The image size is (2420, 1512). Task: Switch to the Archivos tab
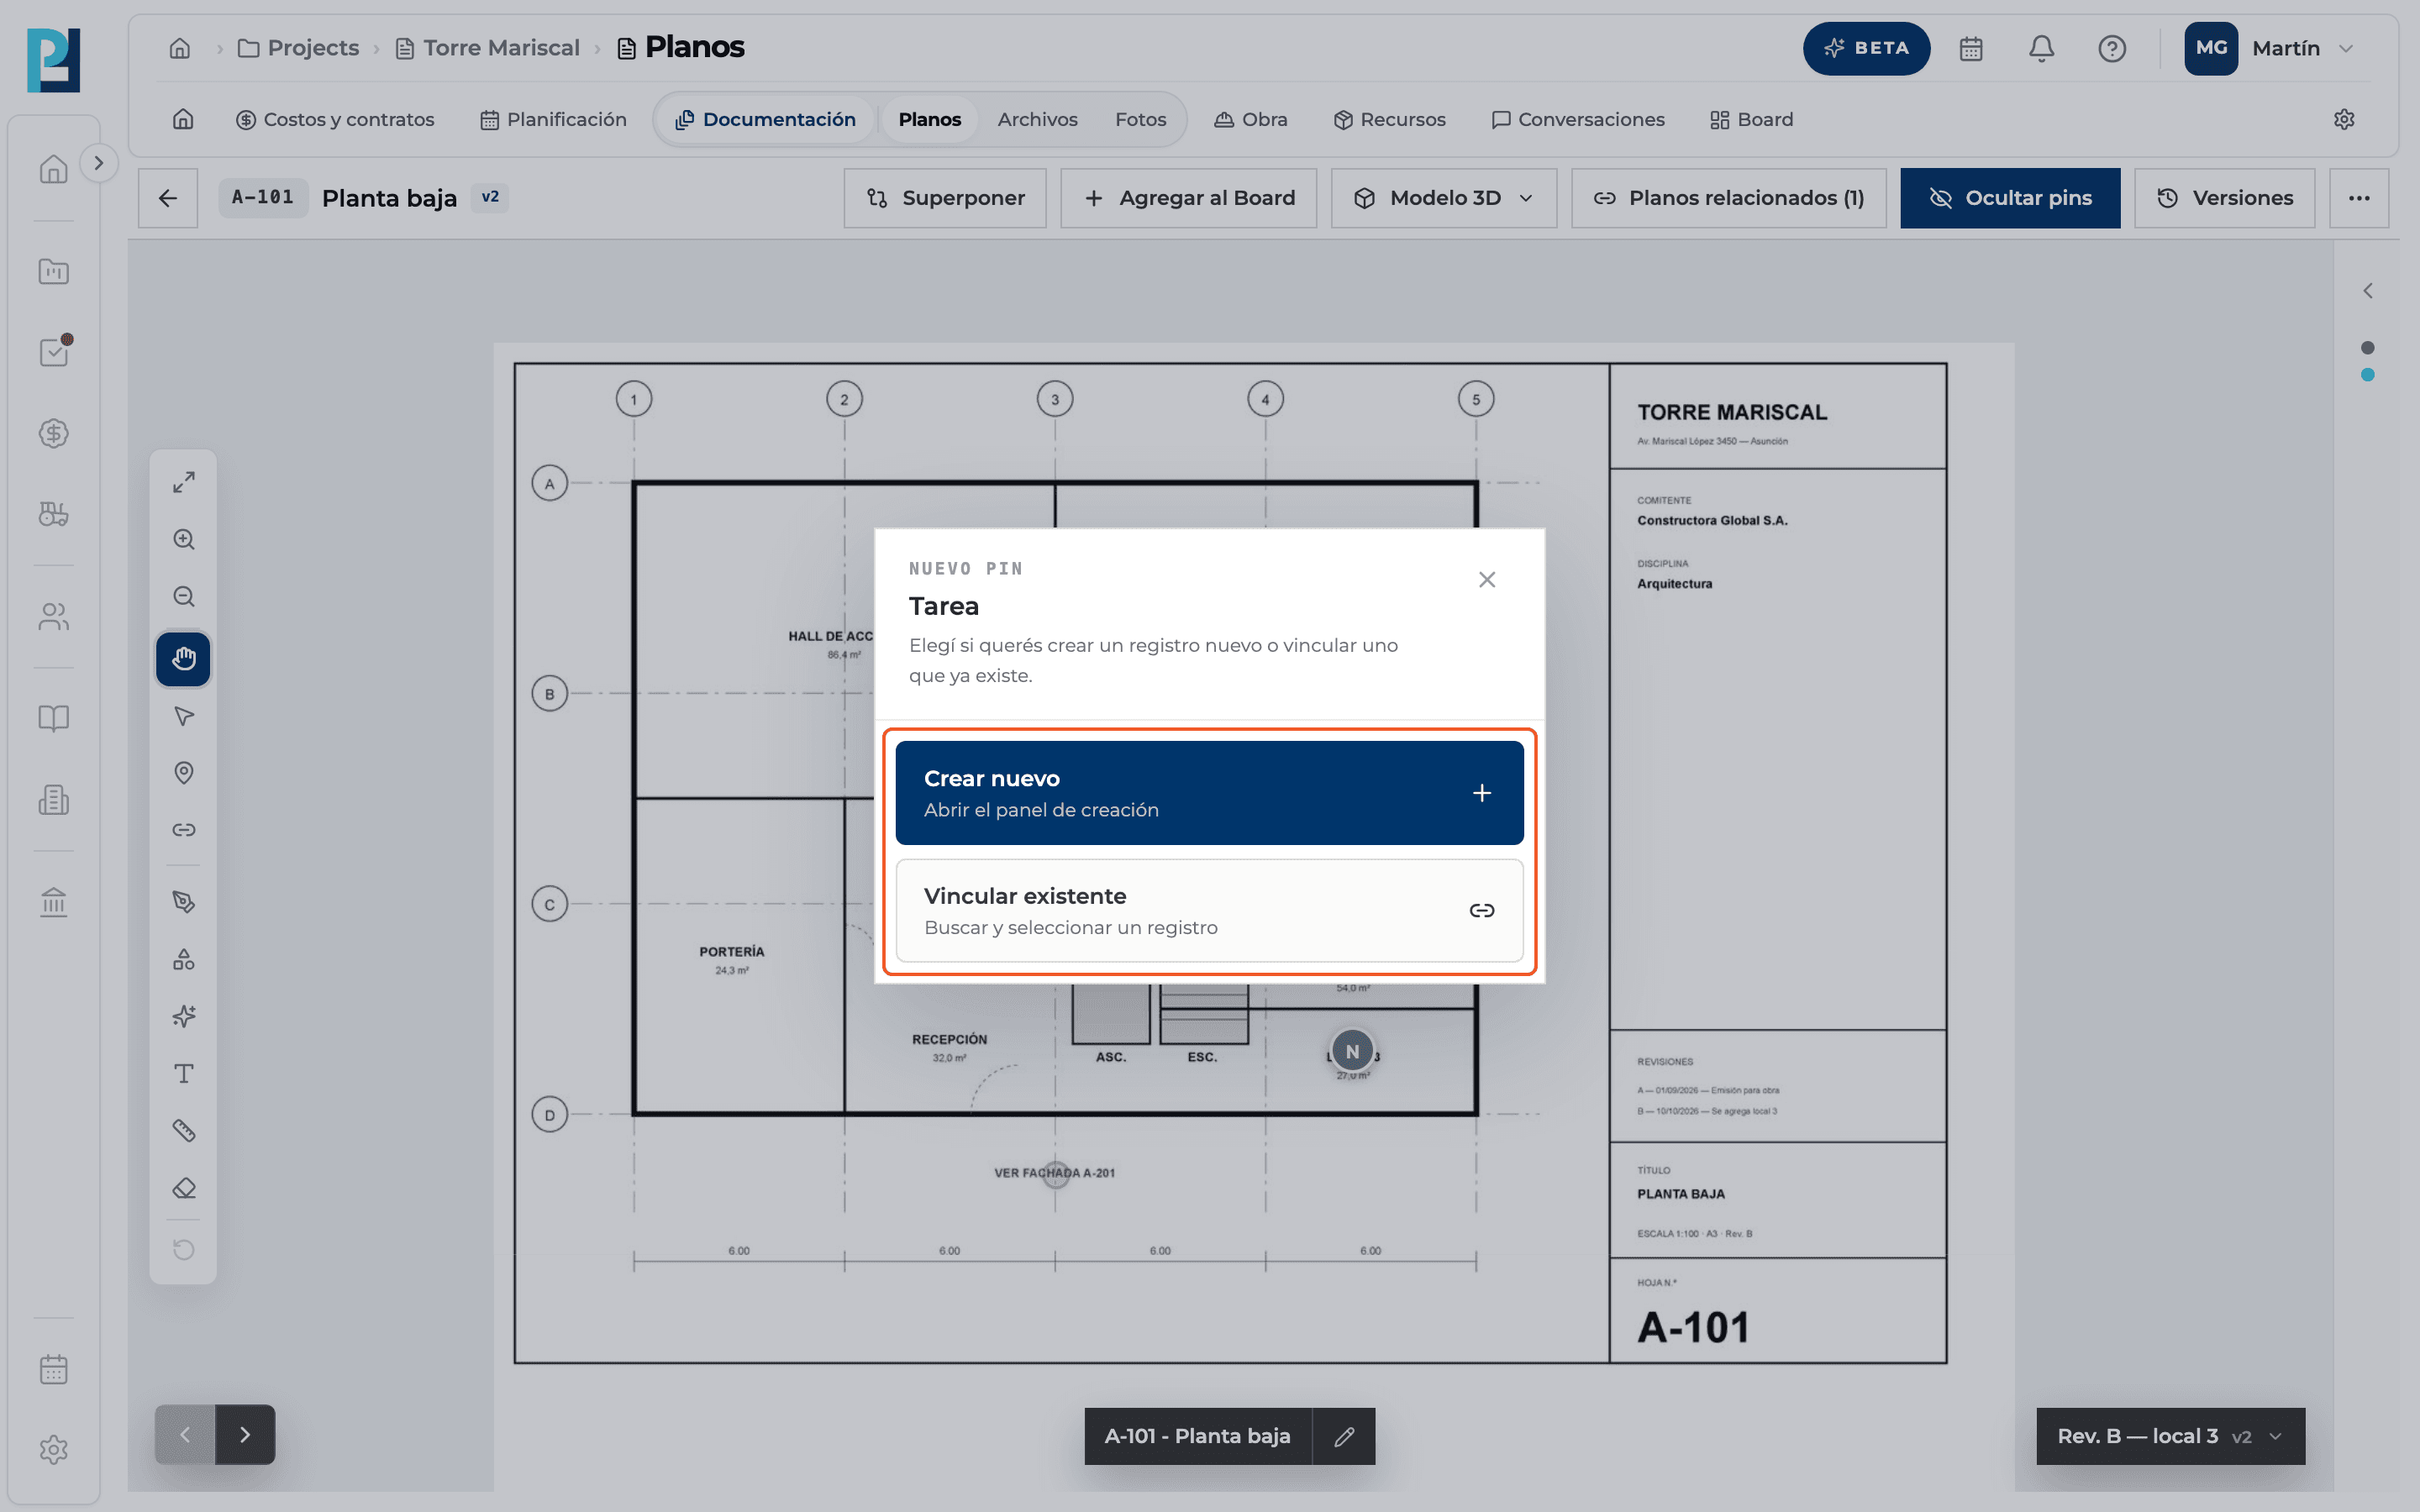click(x=1037, y=120)
